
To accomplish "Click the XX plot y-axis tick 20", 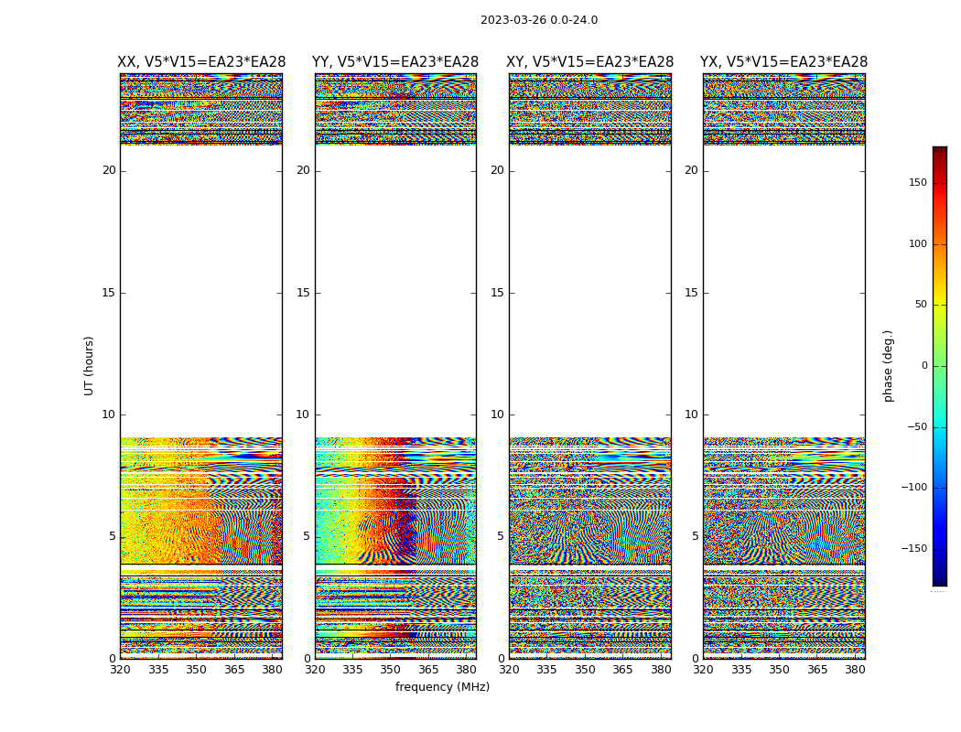I will tap(109, 170).
